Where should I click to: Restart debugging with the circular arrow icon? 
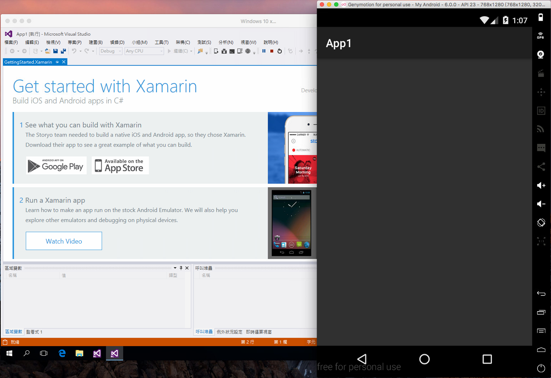coord(280,51)
